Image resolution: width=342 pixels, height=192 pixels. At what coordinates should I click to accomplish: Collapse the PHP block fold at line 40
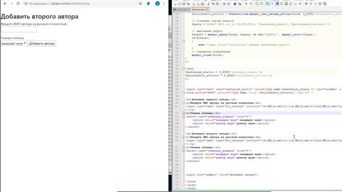tap(184, 69)
